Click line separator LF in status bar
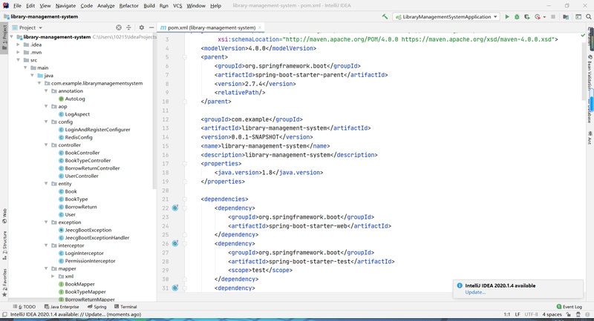 click(x=518, y=314)
